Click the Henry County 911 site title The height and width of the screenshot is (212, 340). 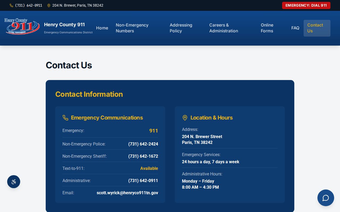point(65,25)
